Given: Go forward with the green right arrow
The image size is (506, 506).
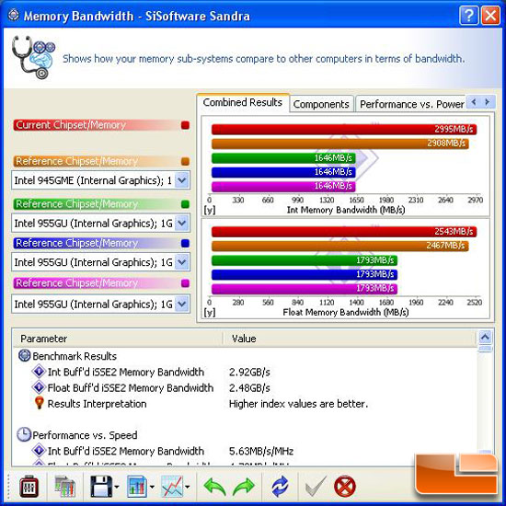Looking at the screenshot, I should 244,487.
